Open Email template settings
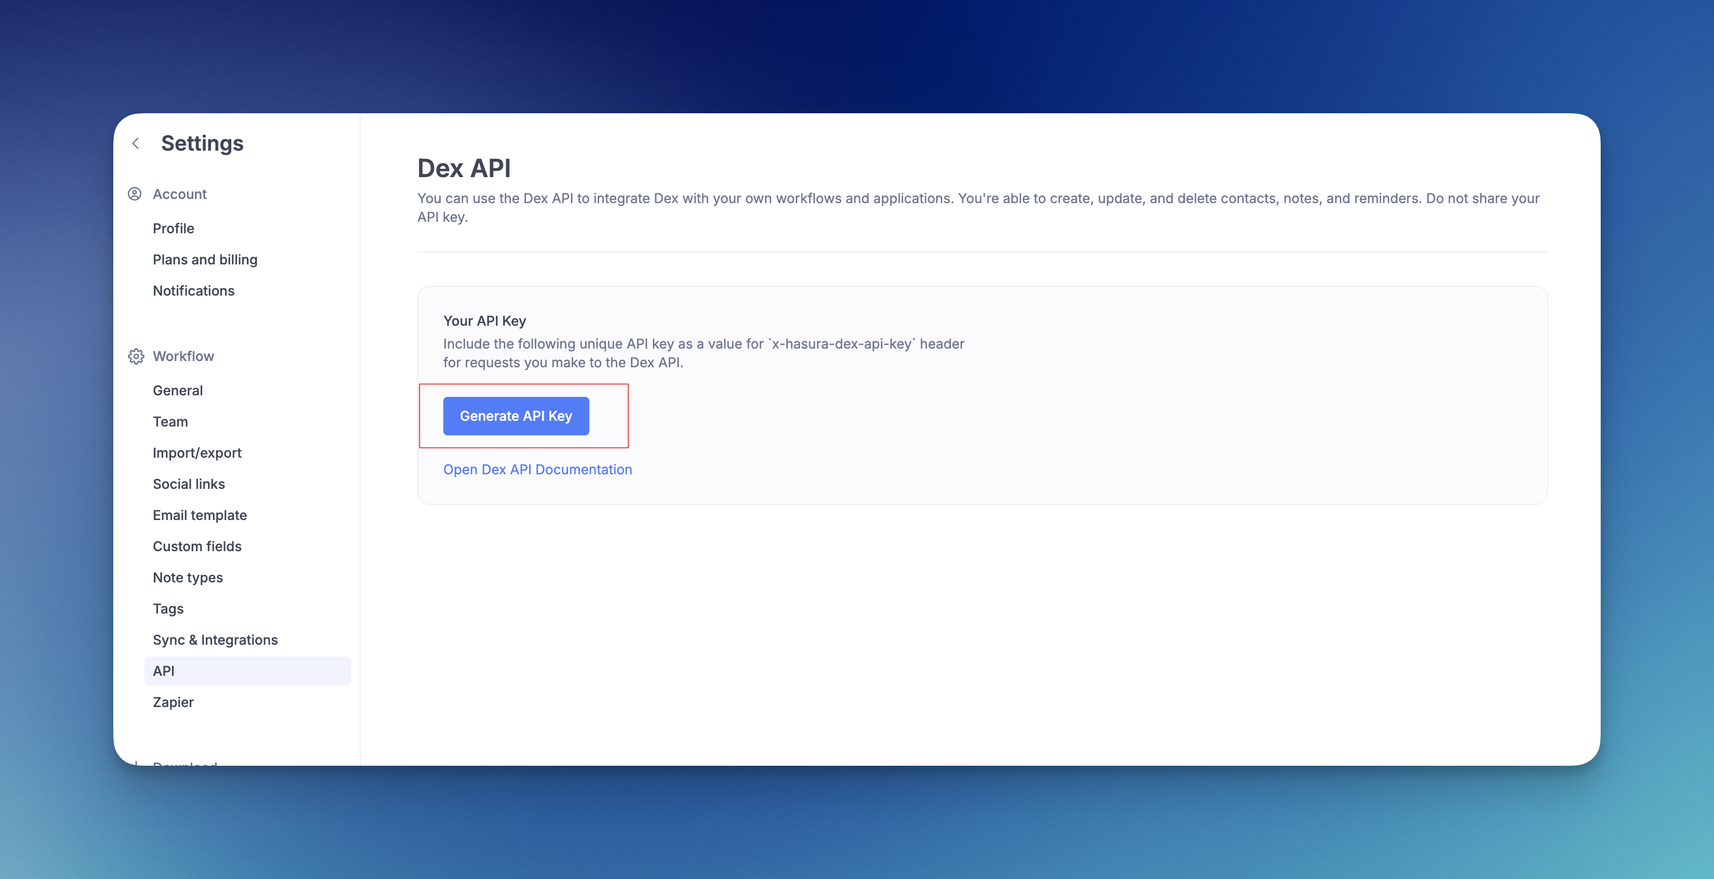The height and width of the screenshot is (879, 1714). tap(200, 515)
